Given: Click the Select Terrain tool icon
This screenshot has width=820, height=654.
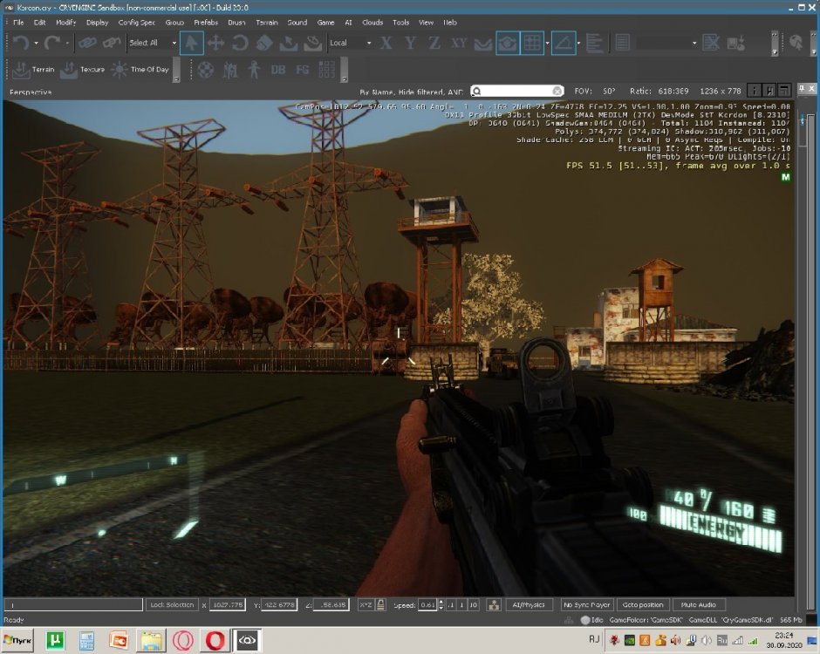Looking at the screenshot, I should (x=288, y=43).
